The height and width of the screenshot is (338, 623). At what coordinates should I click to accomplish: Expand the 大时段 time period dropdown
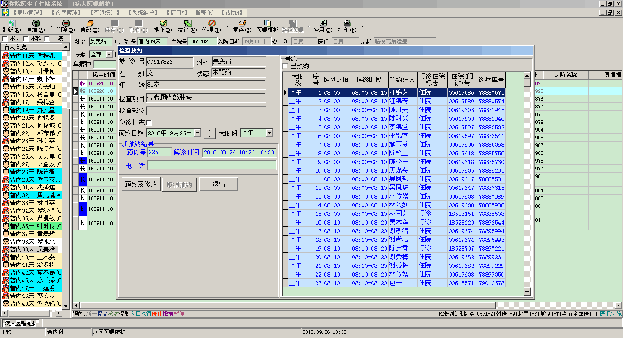point(269,133)
